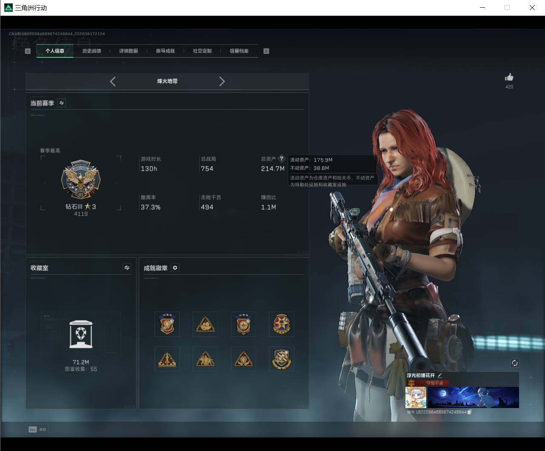Go to next game mode with right arrow

(222, 82)
